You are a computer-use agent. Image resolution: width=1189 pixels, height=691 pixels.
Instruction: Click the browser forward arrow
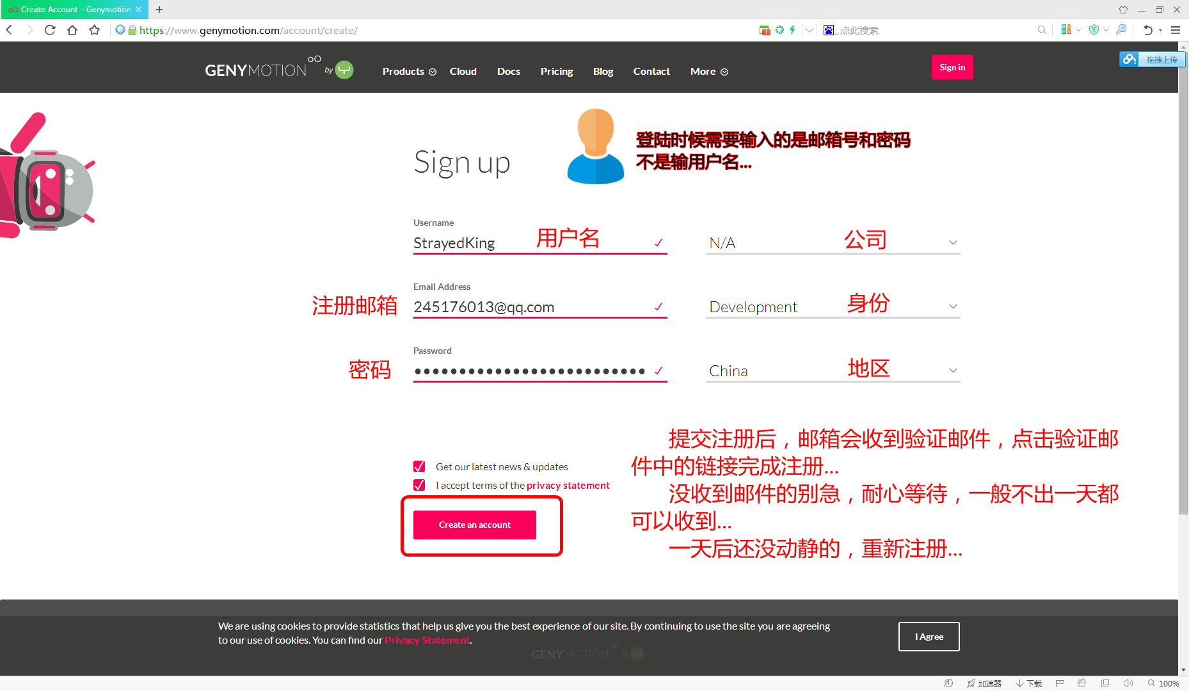point(29,30)
